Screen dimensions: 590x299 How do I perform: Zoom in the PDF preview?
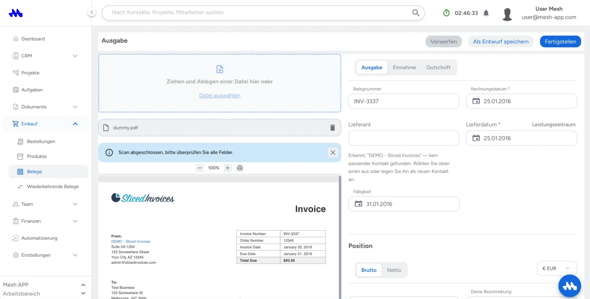[228, 168]
